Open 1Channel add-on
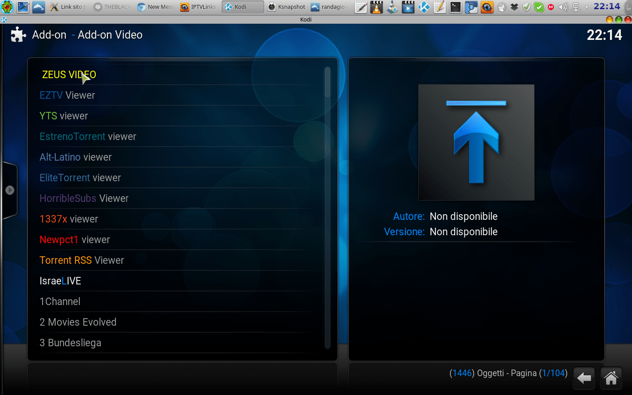The height and width of the screenshot is (395, 632). (181, 302)
